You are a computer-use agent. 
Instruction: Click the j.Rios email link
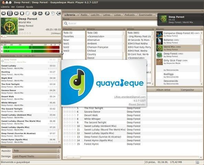point(130,97)
